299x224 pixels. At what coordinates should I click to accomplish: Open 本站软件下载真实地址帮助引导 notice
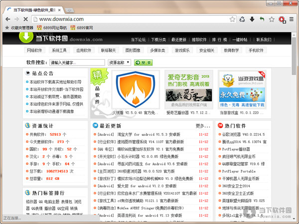click(x=55, y=82)
